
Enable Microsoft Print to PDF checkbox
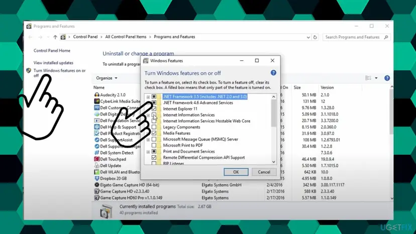point(154,146)
